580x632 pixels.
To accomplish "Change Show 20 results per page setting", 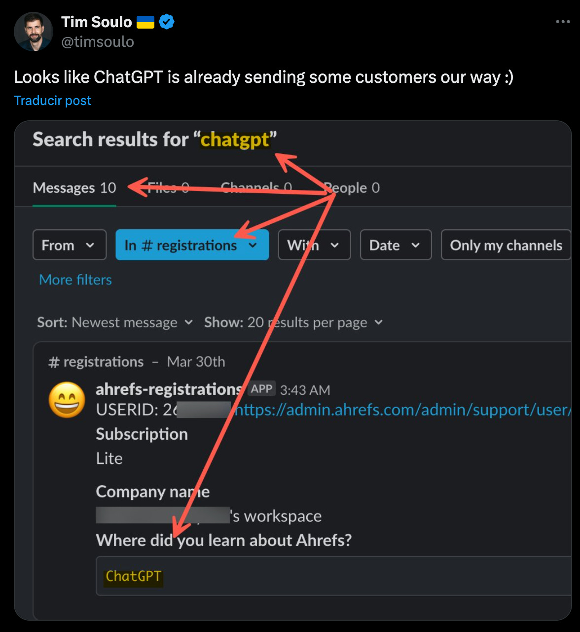I will [293, 322].
